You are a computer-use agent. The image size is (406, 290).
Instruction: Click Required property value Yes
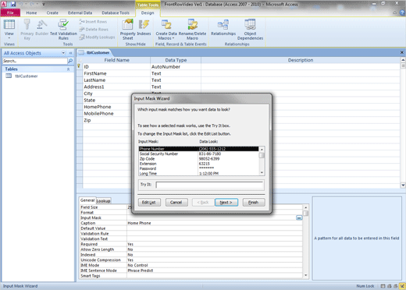(x=130, y=244)
